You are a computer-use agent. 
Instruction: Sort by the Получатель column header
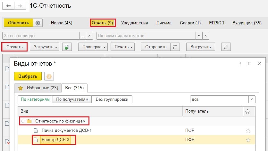pyautogui.click(x=213, y=111)
